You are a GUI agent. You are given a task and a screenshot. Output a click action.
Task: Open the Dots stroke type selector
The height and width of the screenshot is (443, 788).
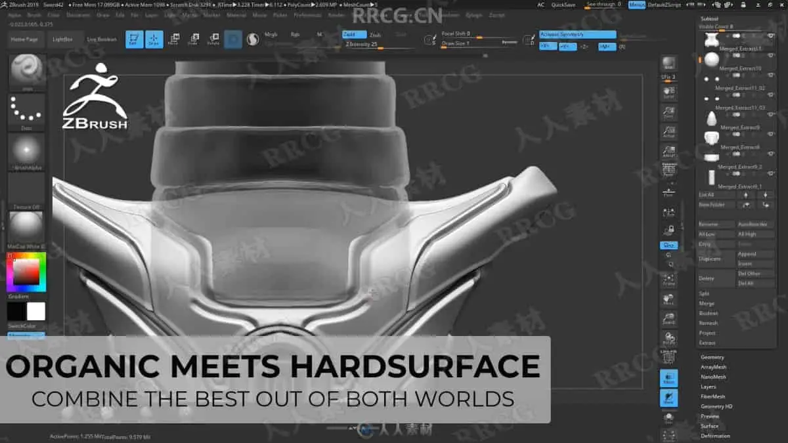(27, 112)
